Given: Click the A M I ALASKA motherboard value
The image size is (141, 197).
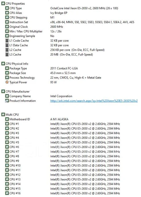Looking at the screenshot, I should point(59,119).
